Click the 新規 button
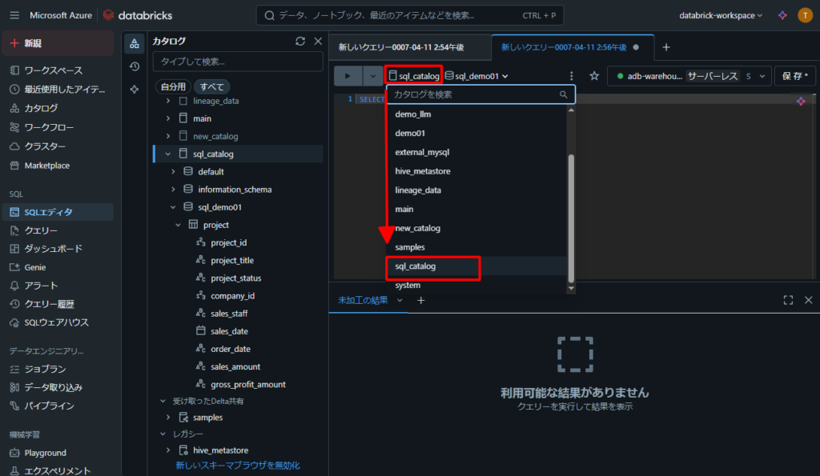 (x=58, y=43)
